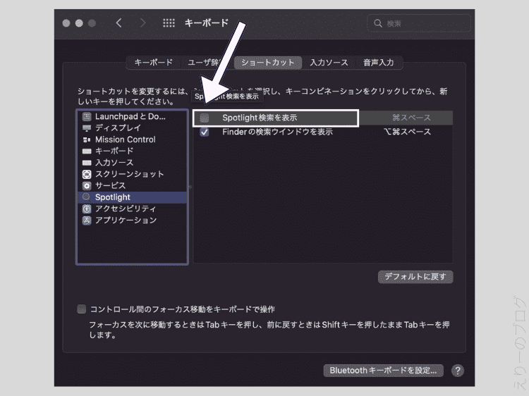Toggle コントロール間のフォーカス移動 checkbox
Screen dimensions: 529x396
click(x=82, y=309)
